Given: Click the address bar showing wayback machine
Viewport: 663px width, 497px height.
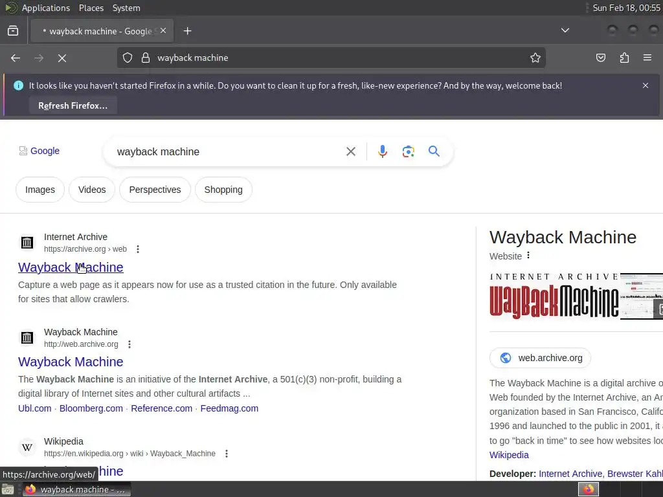Looking at the screenshot, I should (x=331, y=58).
